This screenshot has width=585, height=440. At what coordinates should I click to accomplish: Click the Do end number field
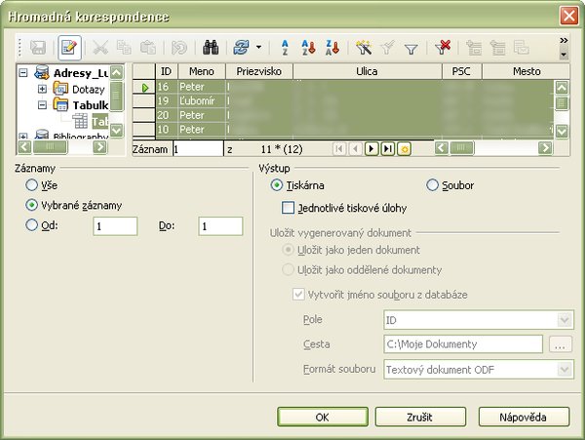(x=220, y=226)
